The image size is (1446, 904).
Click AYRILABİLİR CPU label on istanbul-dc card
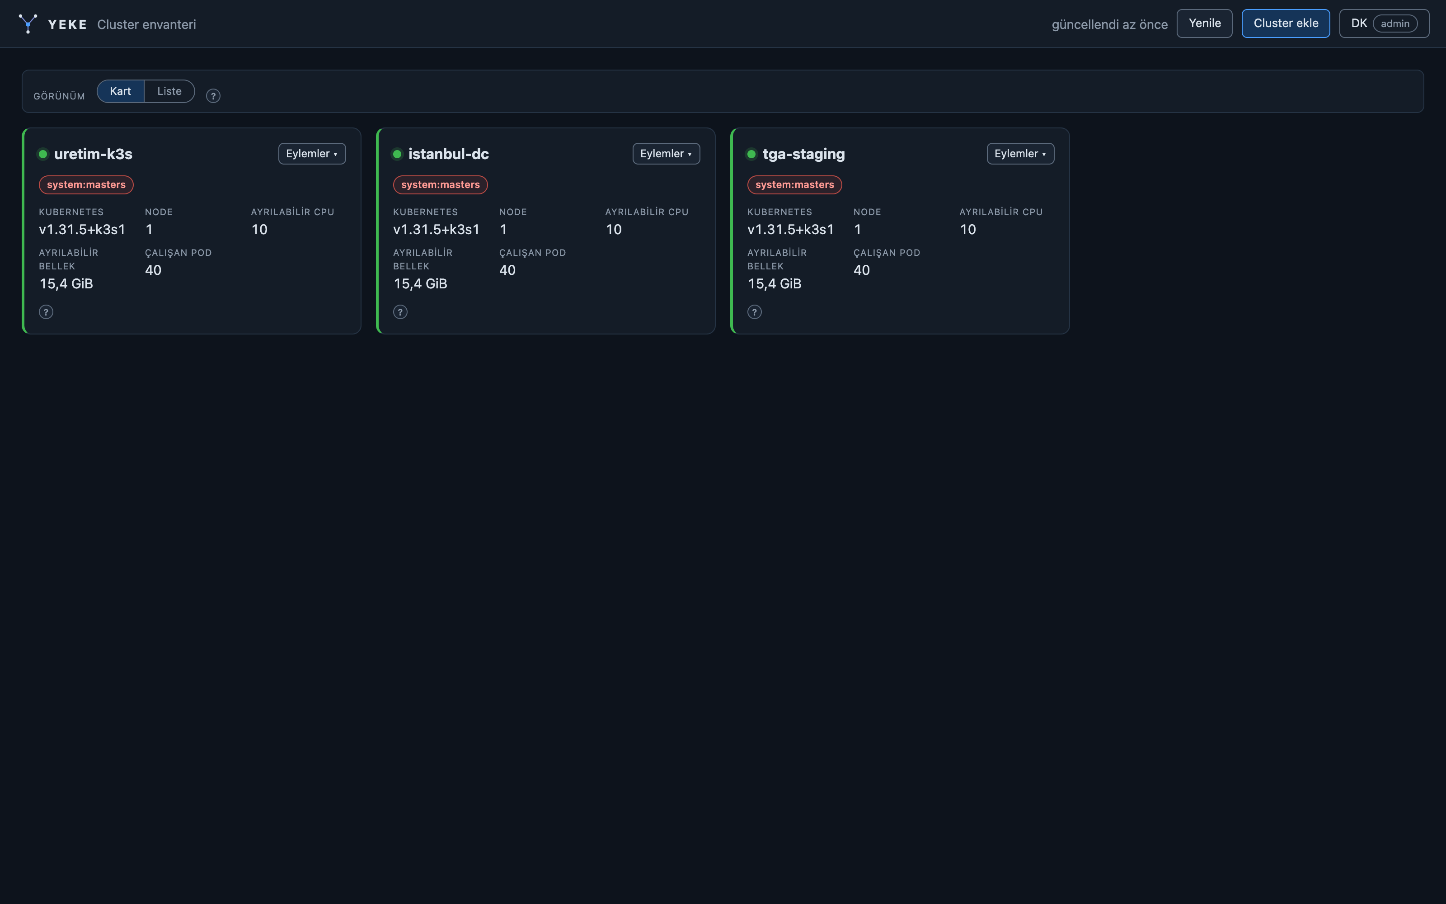tap(647, 212)
